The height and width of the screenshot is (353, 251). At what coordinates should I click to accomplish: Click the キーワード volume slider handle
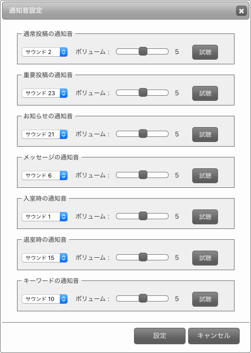pos(143,298)
